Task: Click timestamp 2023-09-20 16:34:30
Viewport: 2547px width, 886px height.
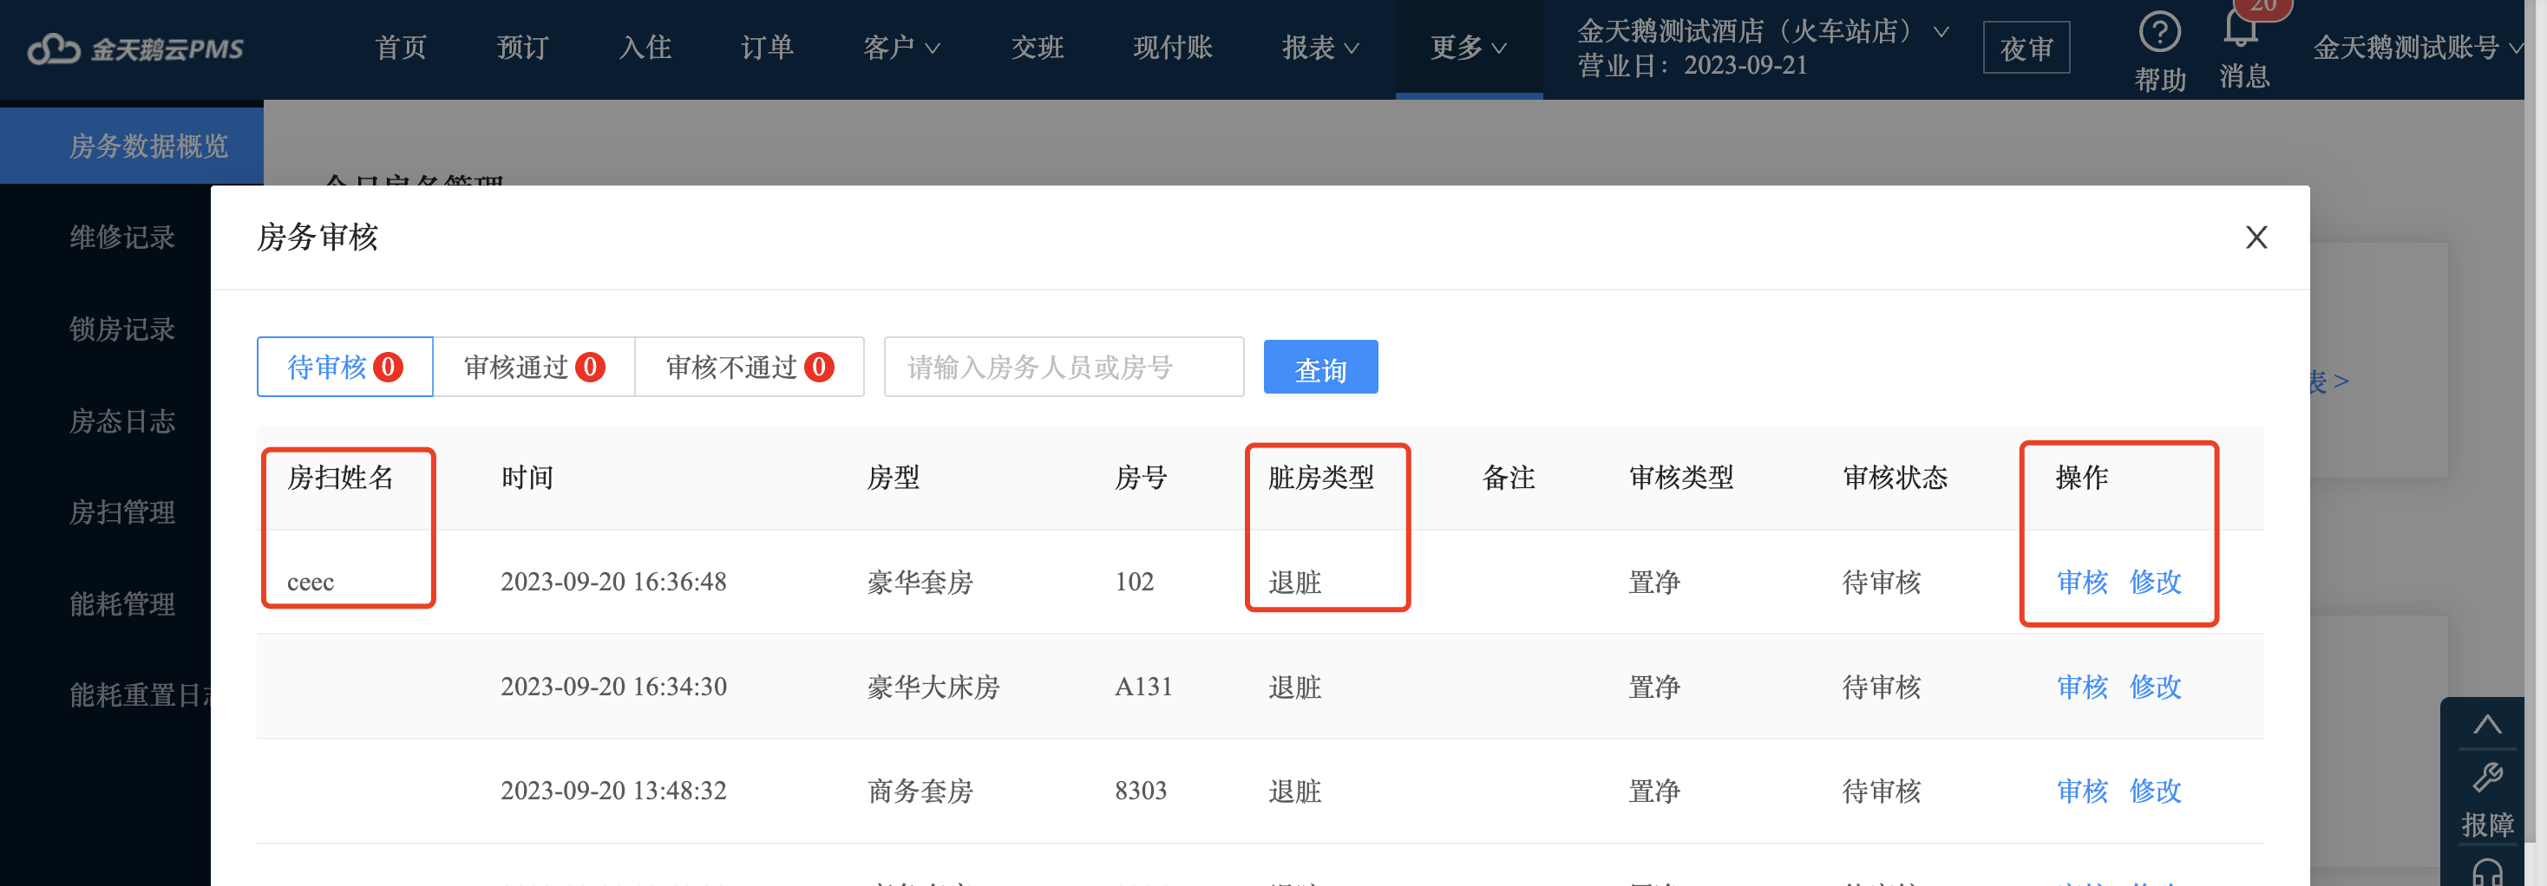Action: coord(613,687)
